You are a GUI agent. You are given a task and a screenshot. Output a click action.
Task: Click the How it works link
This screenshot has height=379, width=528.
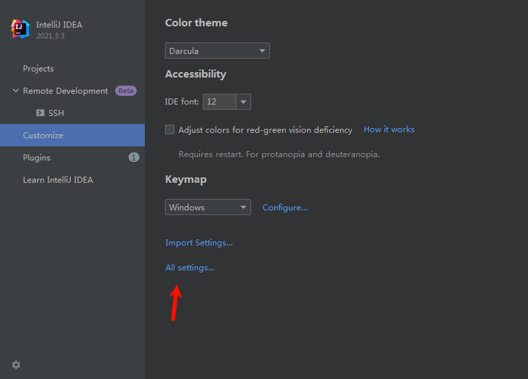(389, 129)
